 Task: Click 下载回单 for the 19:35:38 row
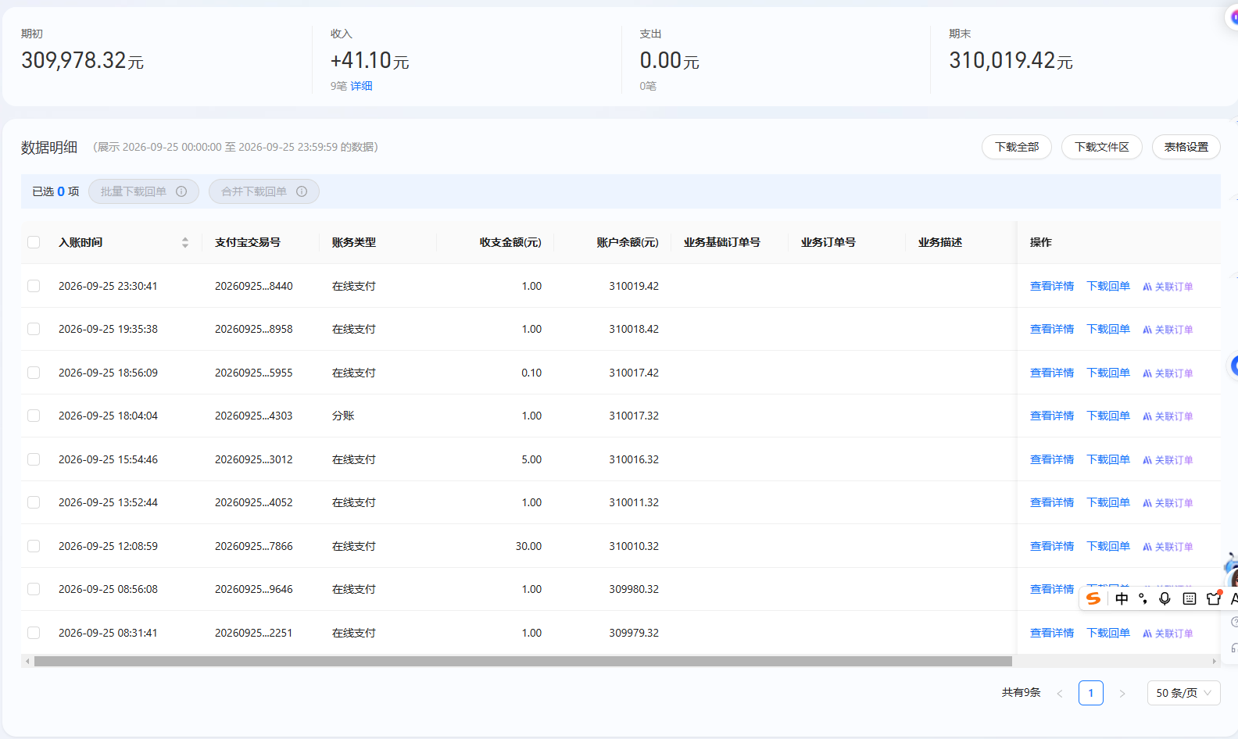click(x=1108, y=329)
